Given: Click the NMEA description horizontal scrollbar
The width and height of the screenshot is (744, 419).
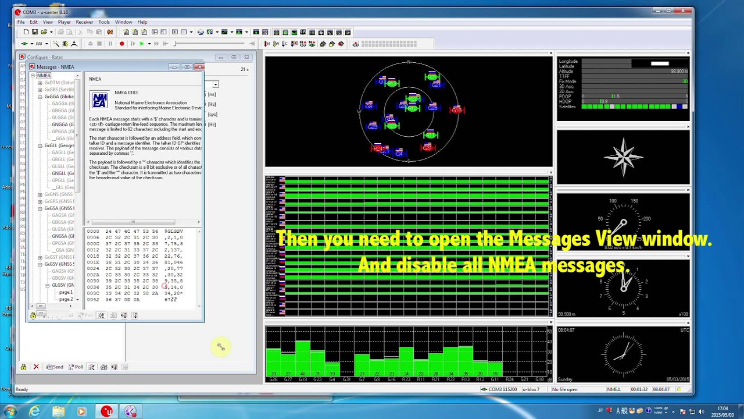Looking at the screenshot, I should [x=142, y=222].
